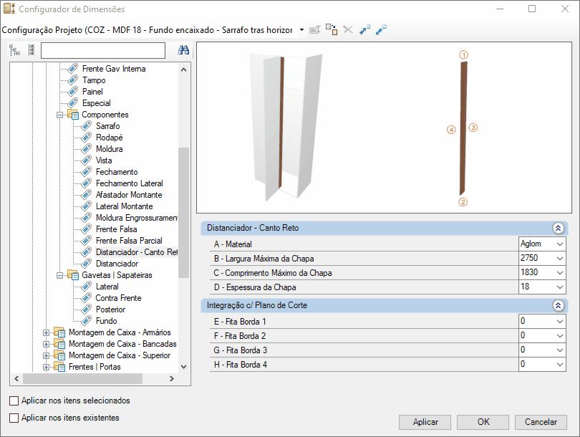Select the last Distanciador tree item
This screenshot has height=437, width=580.
(117, 264)
